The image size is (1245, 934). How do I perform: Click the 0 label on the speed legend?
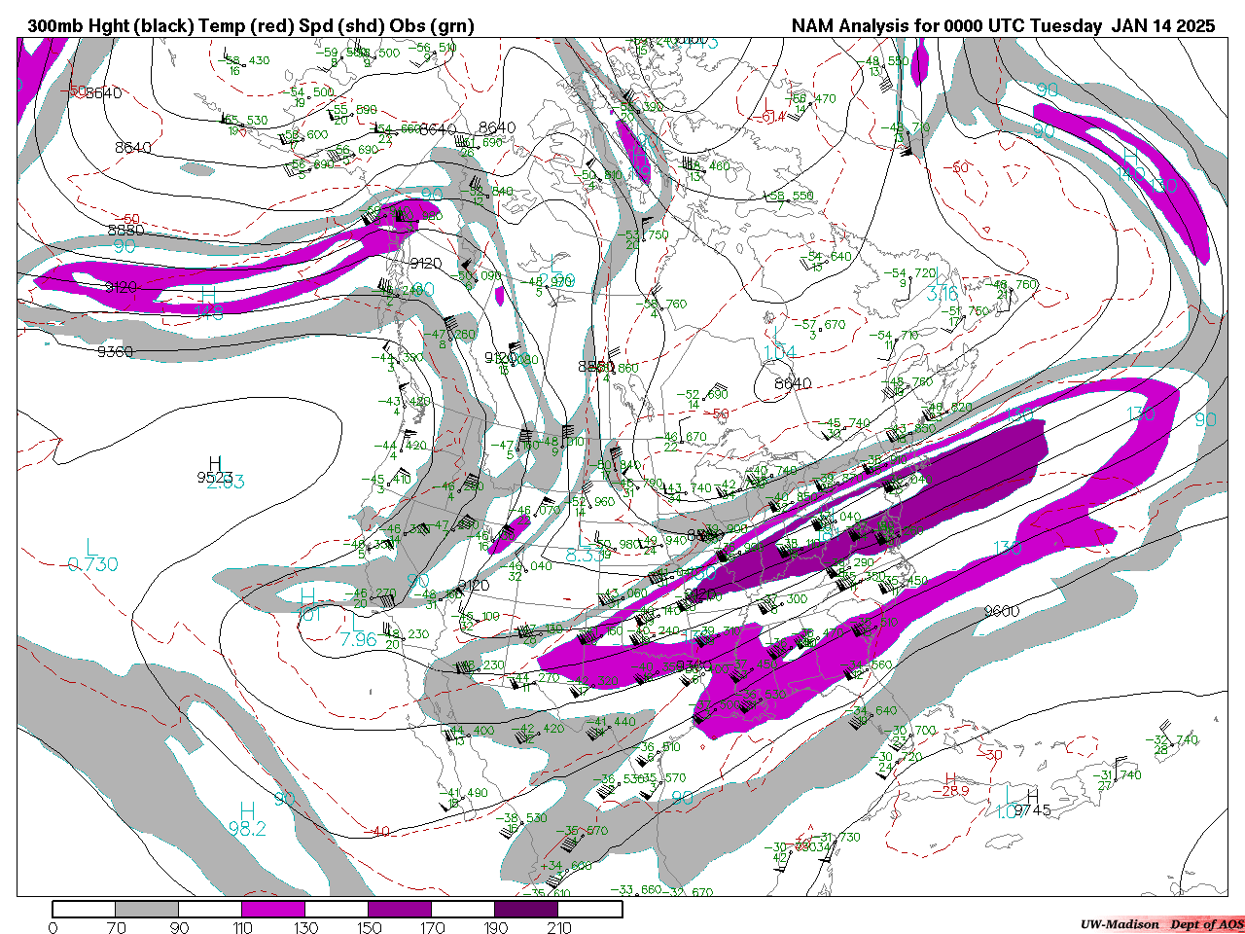(53, 927)
